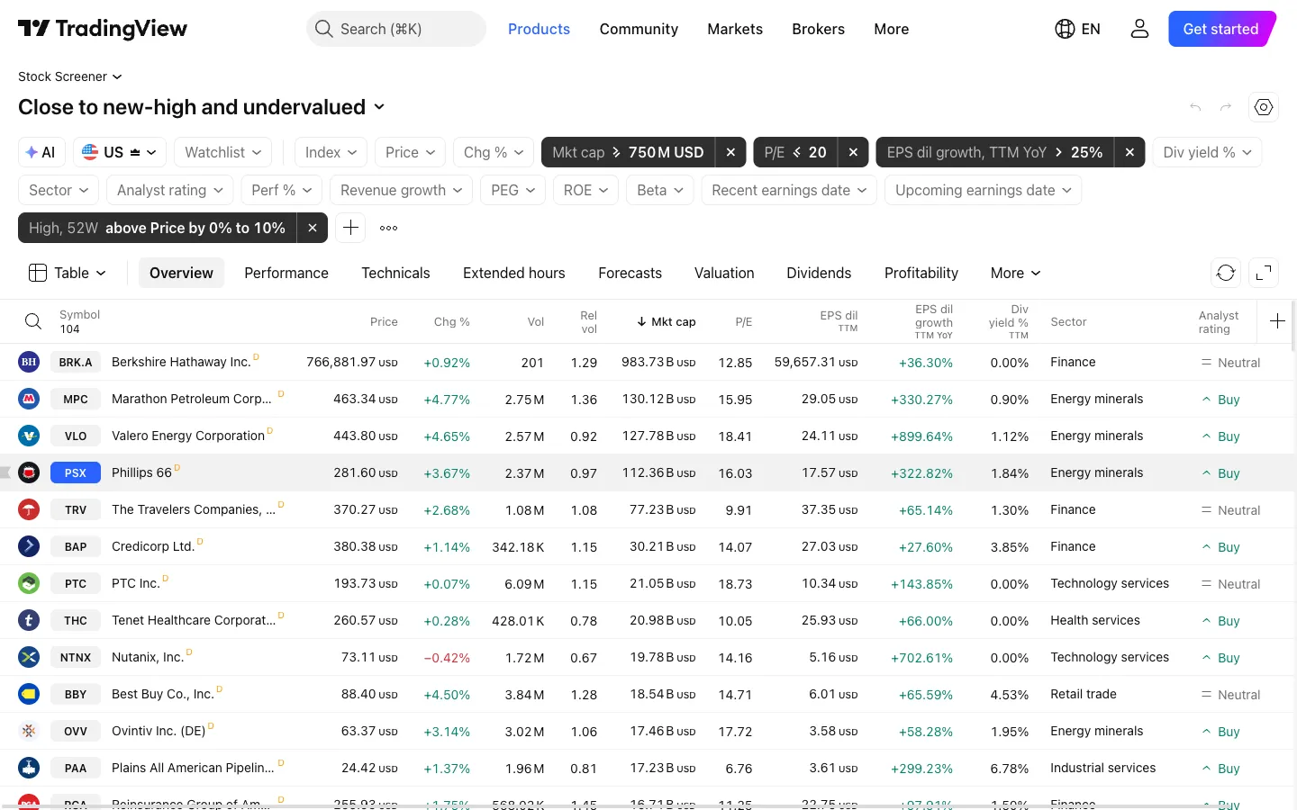
Task: Click Marathon Petroleum logo icon
Action: point(29,399)
